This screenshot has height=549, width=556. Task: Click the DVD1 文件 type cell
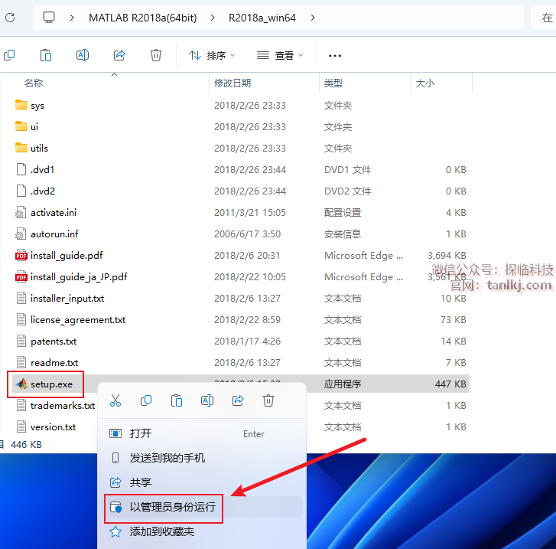point(347,169)
